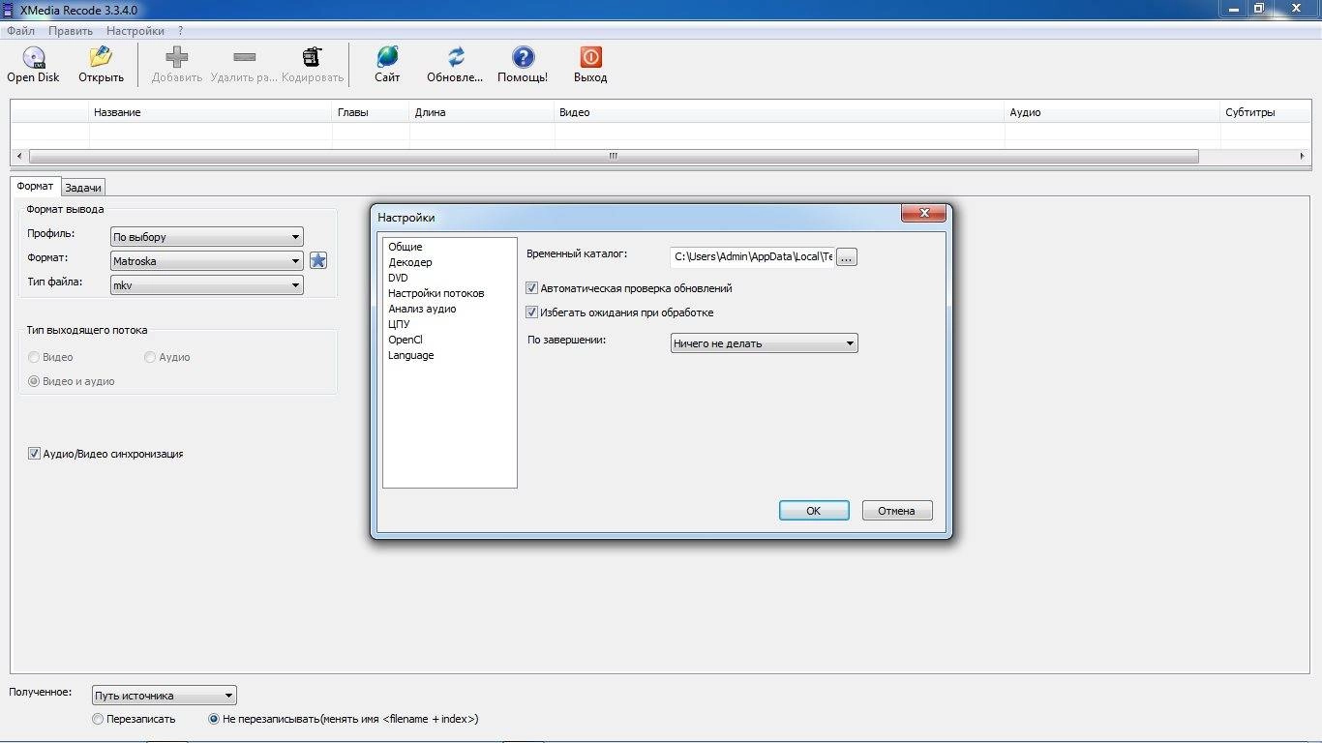The width and height of the screenshot is (1322, 743).
Task: Open the Профиль dropdown
Action: click(x=206, y=237)
